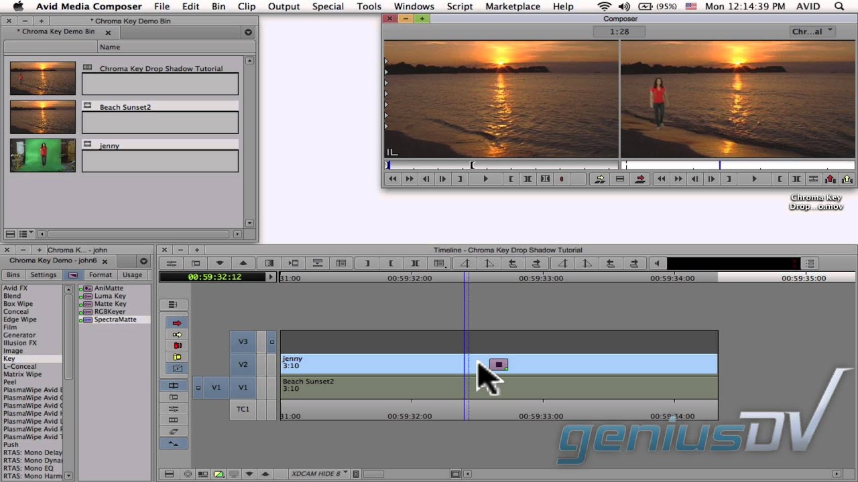Select the red Lift/Overwrite segment arrow tool

177,323
